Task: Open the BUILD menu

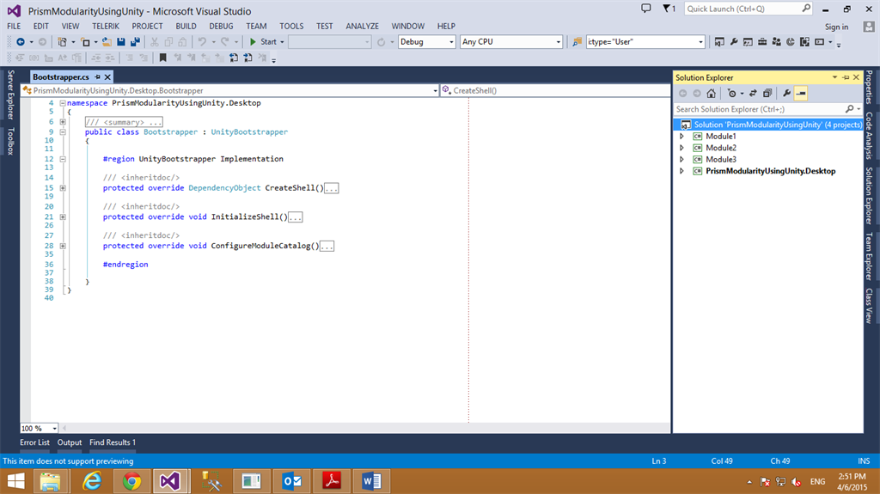Action: [186, 26]
